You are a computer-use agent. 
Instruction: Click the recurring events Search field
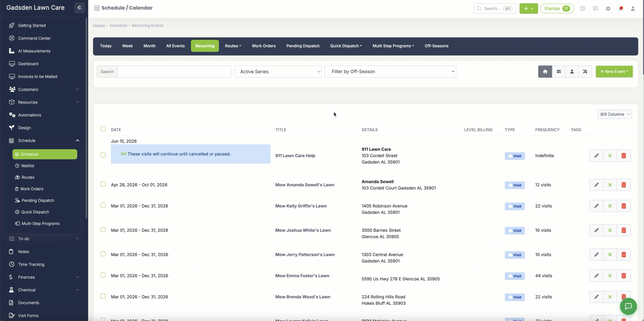coord(174,71)
